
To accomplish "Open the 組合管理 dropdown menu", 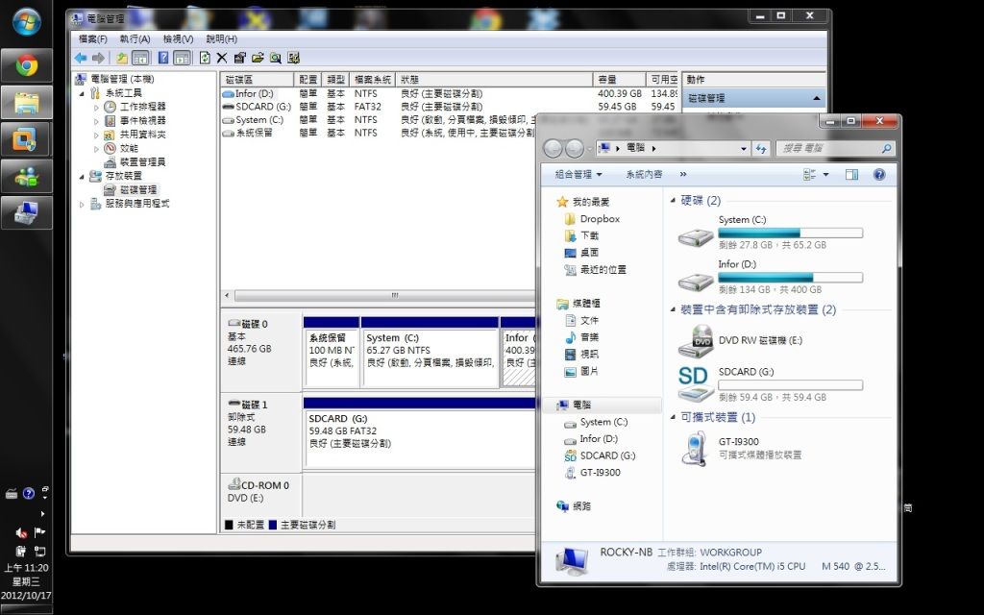I will pyautogui.click(x=578, y=175).
